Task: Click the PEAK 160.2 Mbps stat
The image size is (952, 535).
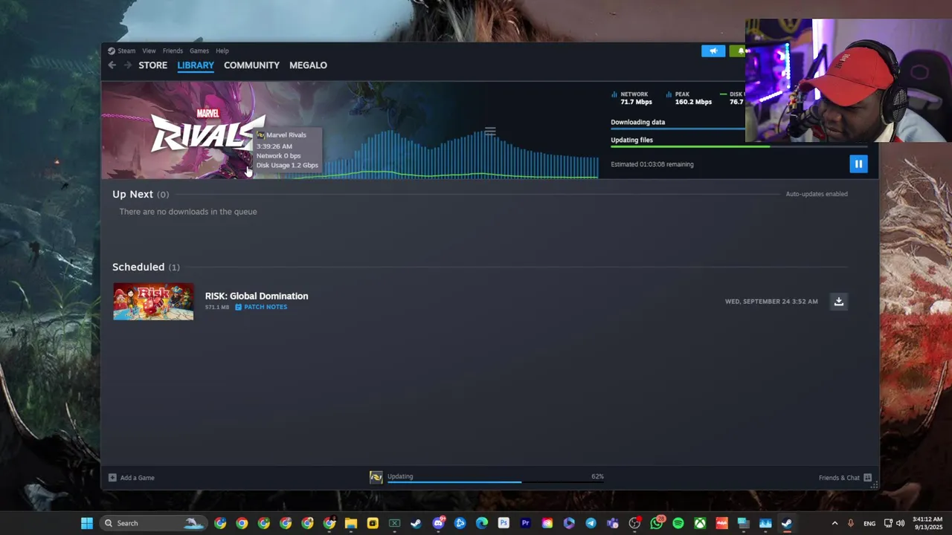Action: (x=689, y=98)
